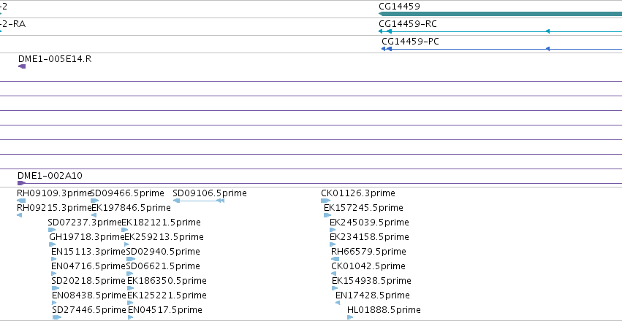The height and width of the screenshot is (321, 622).
Task: Select the DME1-005E14.R purple arrow glyph
Action: click(22, 66)
